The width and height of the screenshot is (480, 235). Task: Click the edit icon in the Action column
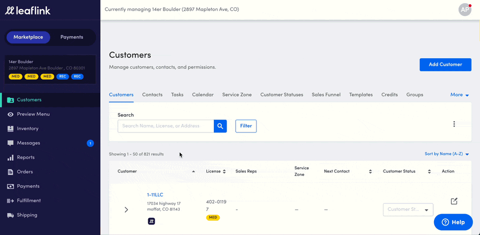(454, 201)
